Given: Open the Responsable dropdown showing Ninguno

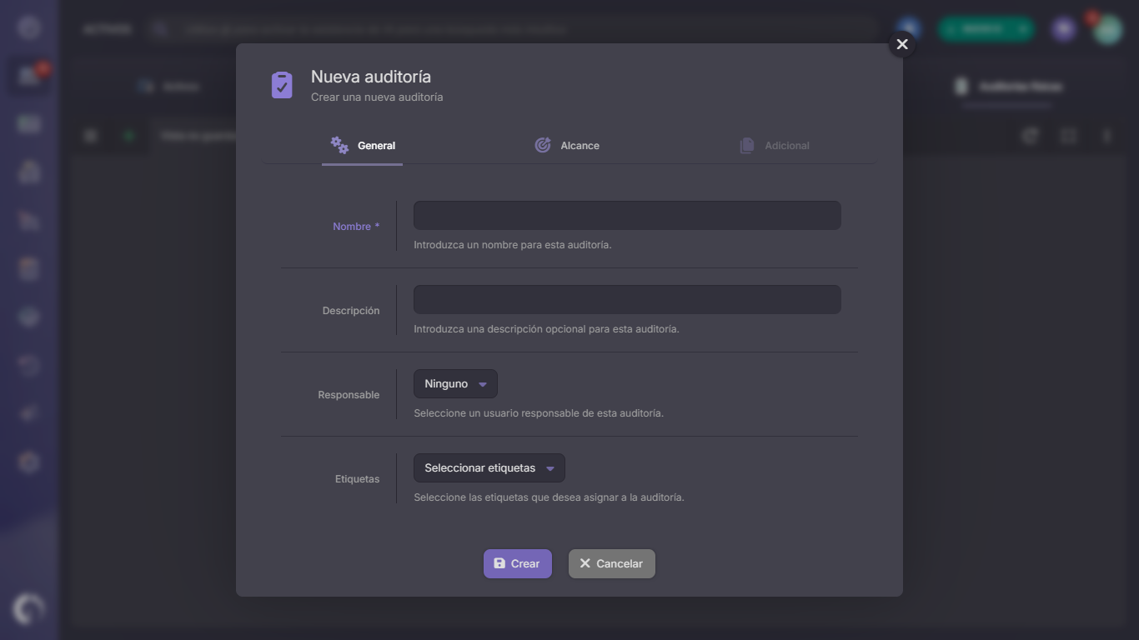Looking at the screenshot, I should click(x=455, y=384).
